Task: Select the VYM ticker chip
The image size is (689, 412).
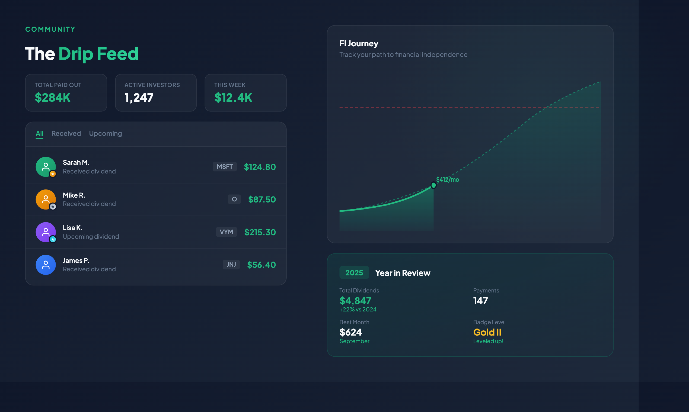Action: click(227, 232)
